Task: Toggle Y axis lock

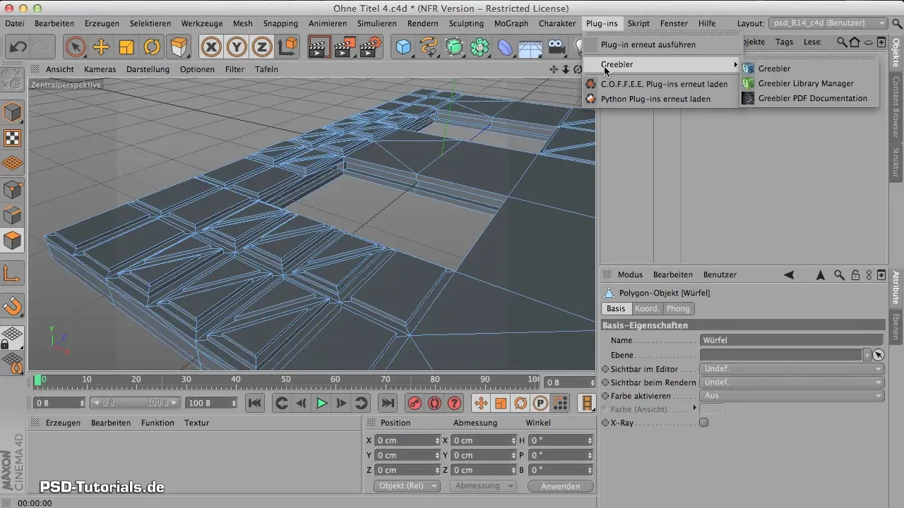Action: tap(237, 47)
